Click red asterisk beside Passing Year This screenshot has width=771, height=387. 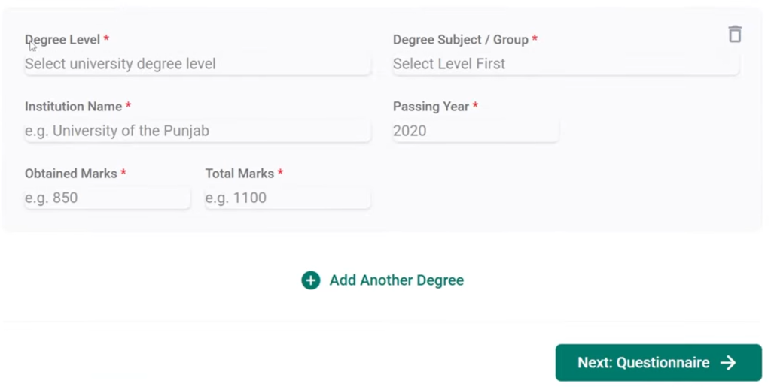click(x=475, y=106)
